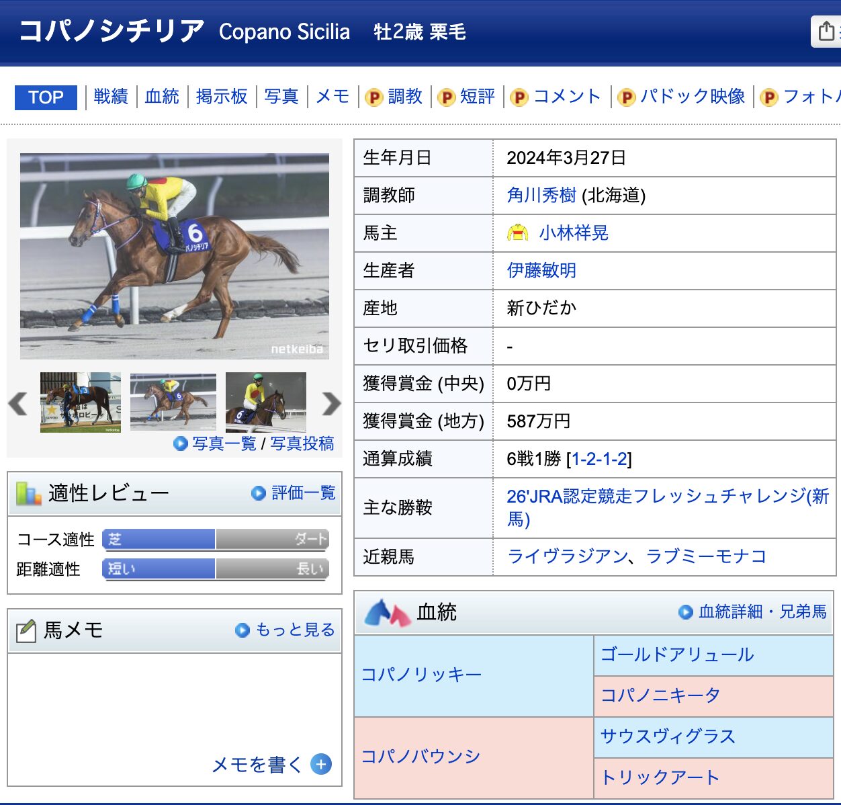Open the main racing horse photo
Screen dimensions: 841x805
tap(175, 256)
